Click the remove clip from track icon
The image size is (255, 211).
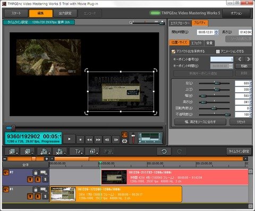28,152
